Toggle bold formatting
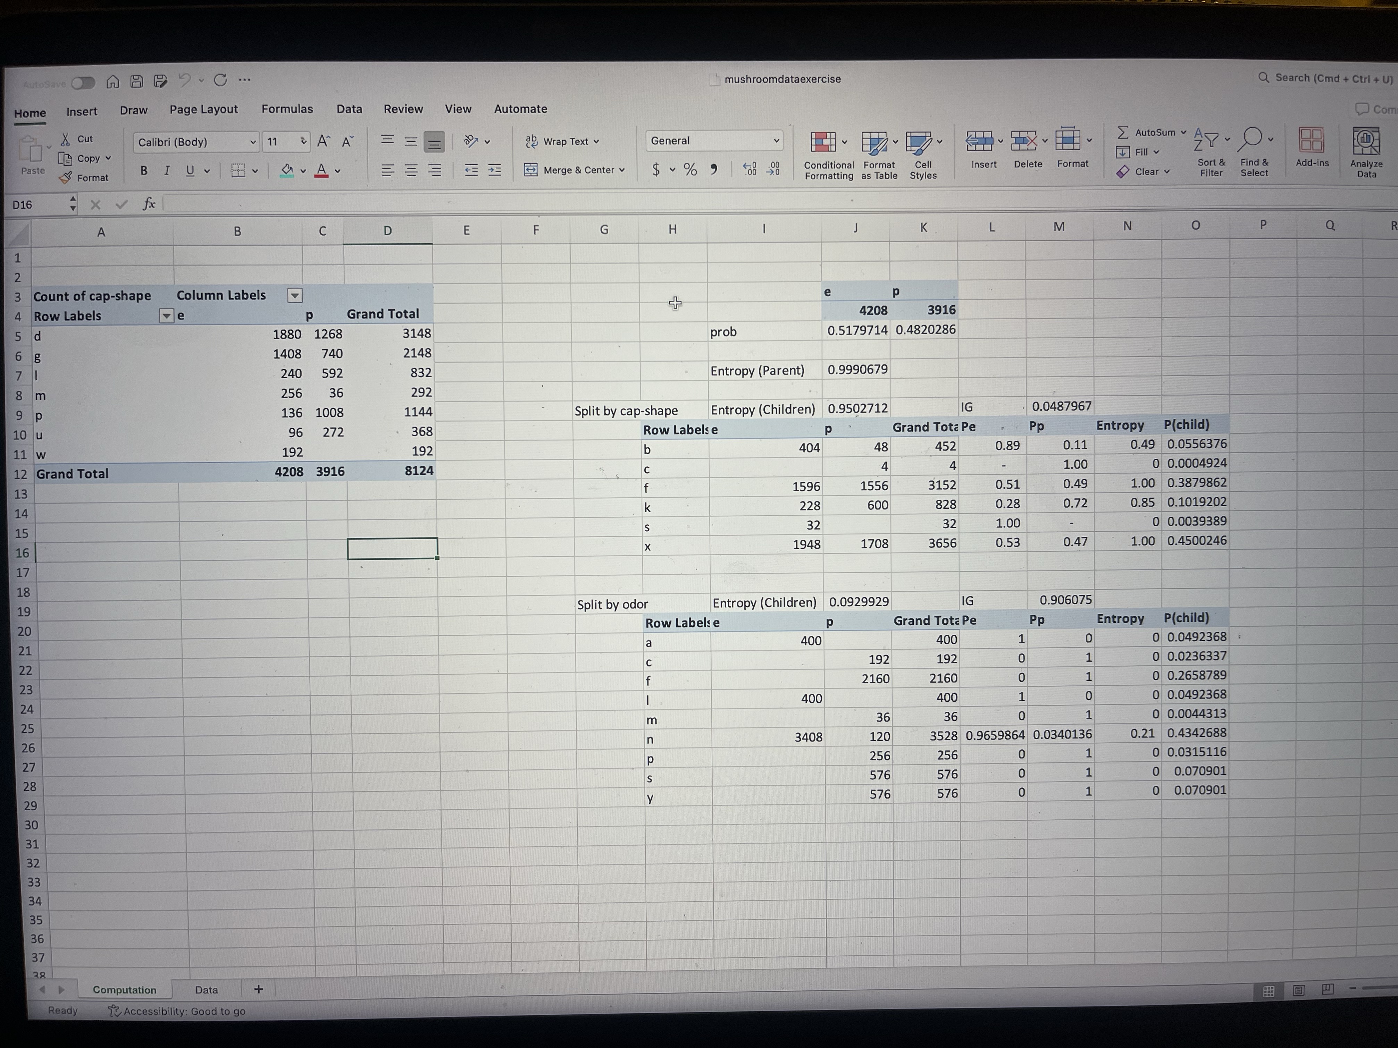 pos(143,171)
